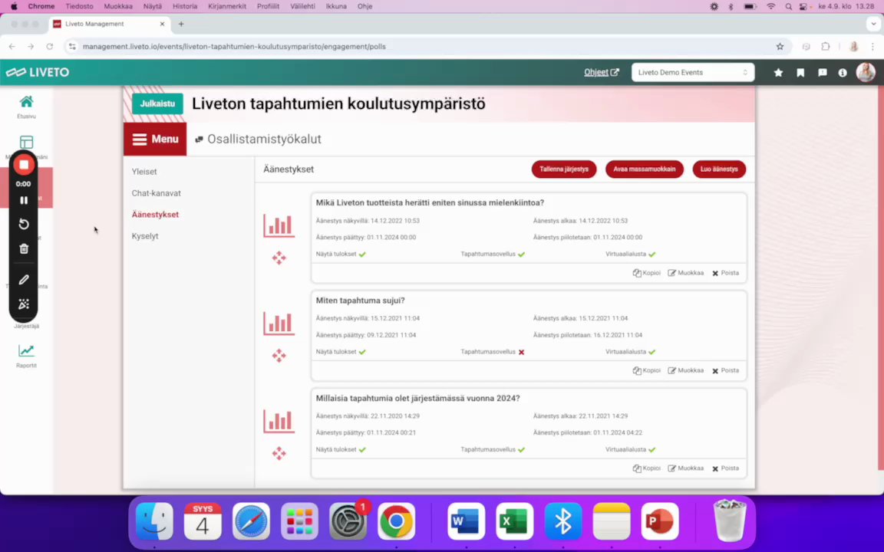Click the 'Luo äänestys' button
Viewport: 884px width, 552px height.
pyautogui.click(x=719, y=169)
